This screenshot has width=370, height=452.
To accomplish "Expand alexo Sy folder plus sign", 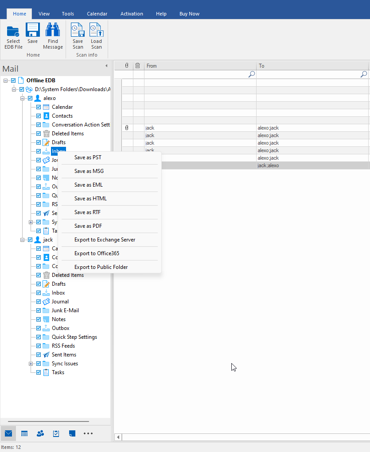I will (31, 222).
